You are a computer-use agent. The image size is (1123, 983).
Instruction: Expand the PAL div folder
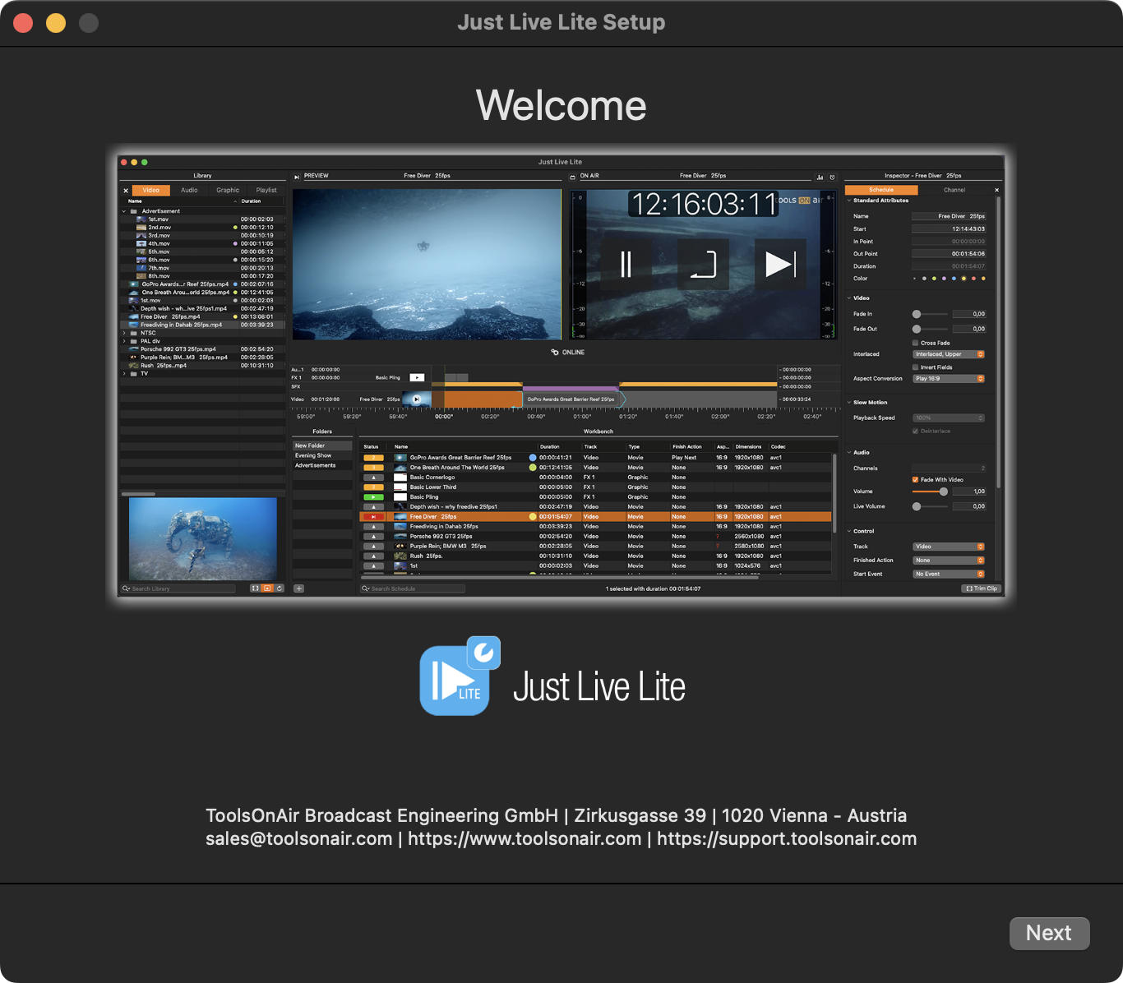coord(124,341)
